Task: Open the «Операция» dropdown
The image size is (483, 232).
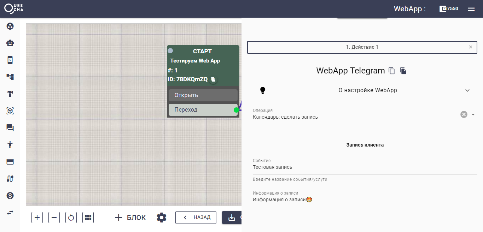Action: 473,114
